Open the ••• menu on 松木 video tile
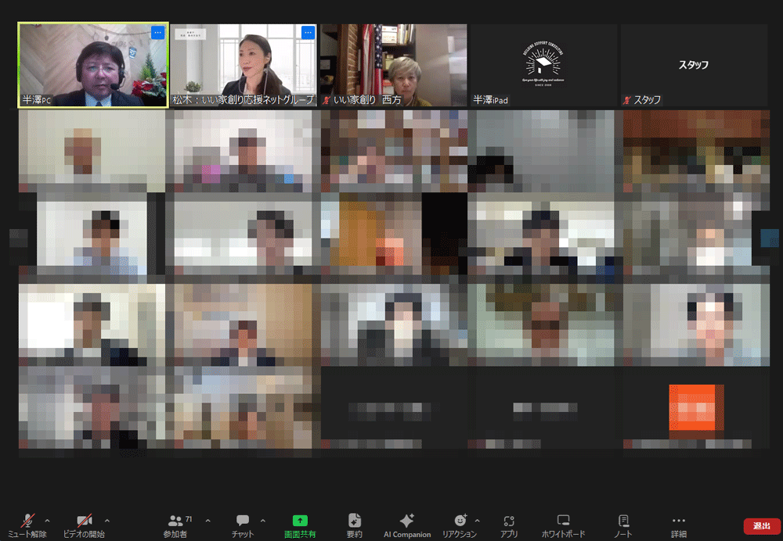 pos(308,33)
